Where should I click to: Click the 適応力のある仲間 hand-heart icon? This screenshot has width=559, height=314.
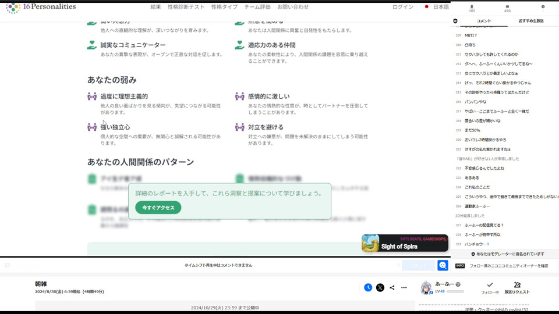coord(239,45)
